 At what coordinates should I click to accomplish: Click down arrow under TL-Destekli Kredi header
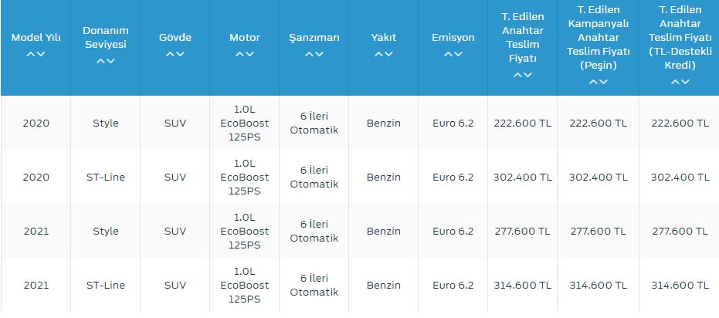pos(685,83)
